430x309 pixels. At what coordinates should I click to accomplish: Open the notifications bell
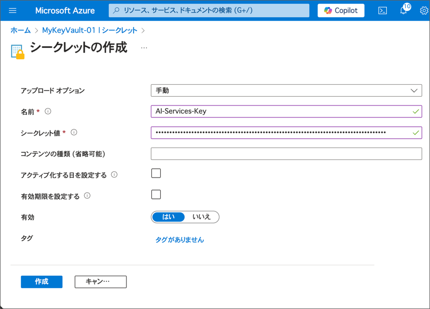tap(403, 10)
